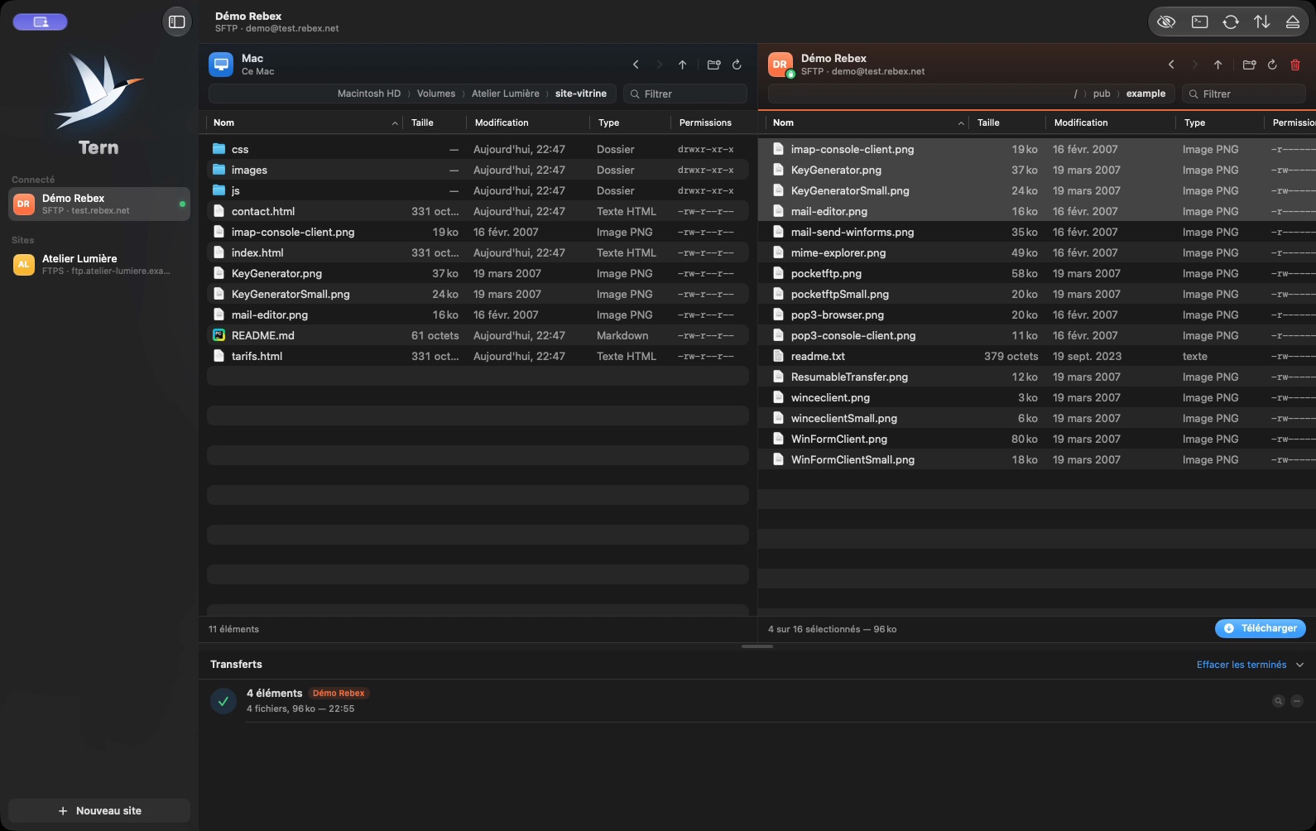Viewport: 1316px width, 831px height.
Task: Click the Télécharger download button
Action: 1261,628
